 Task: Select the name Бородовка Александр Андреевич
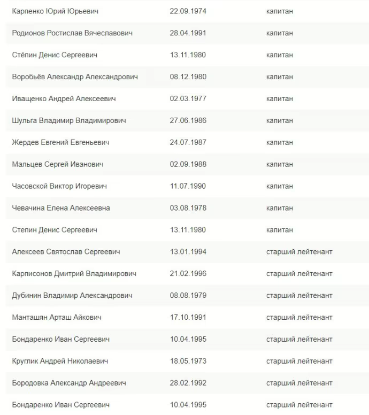[x=69, y=383]
